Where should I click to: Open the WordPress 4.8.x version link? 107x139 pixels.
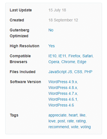pyautogui.click(x=63, y=88)
